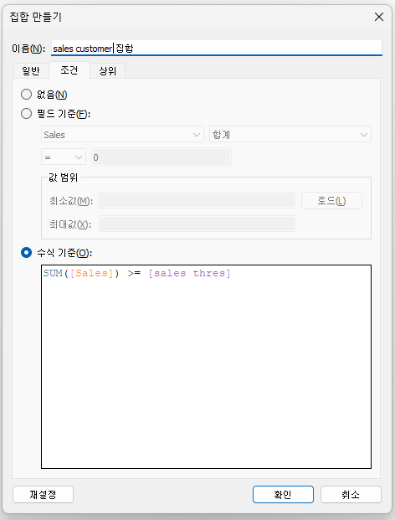Select the 조건 tab
395x520 pixels.
[69, 70]
